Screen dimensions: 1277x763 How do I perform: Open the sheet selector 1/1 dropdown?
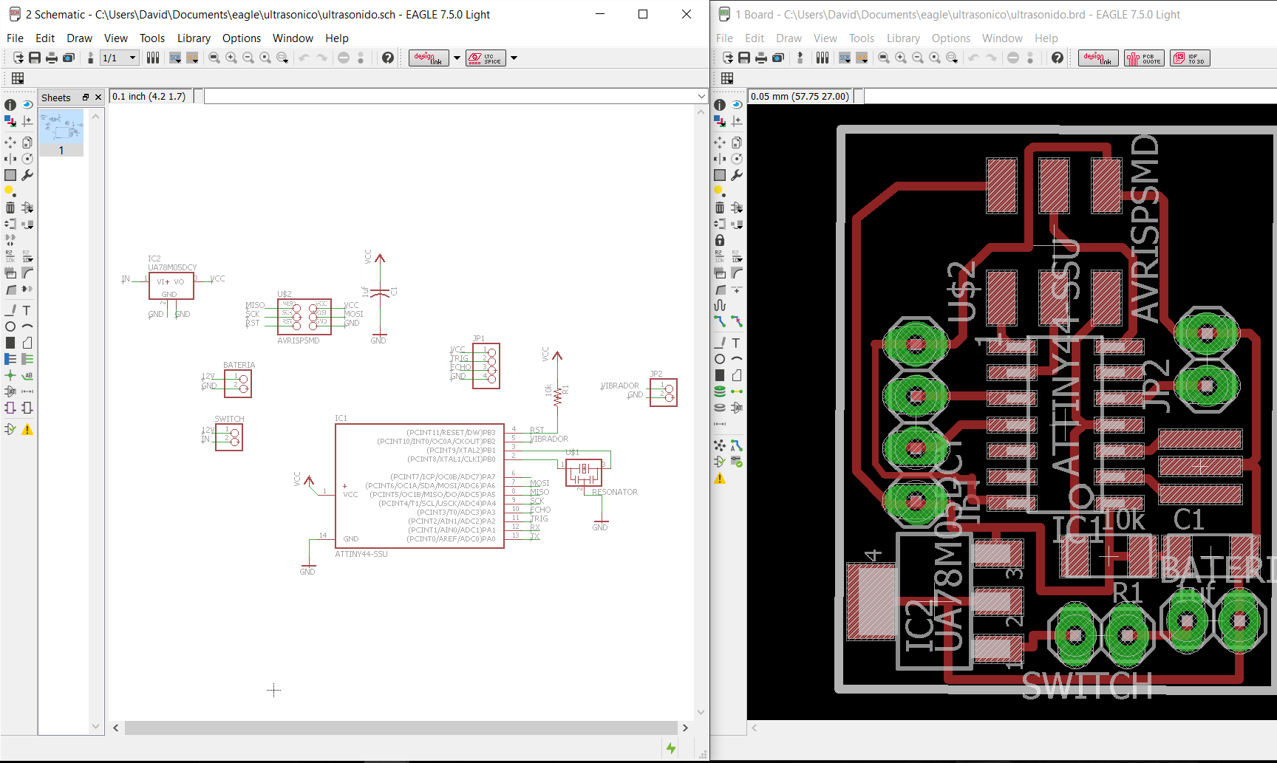tap(120, 58)
